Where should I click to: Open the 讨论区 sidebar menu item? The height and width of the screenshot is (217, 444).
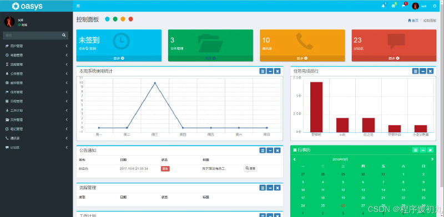click(x=36, y=147)
